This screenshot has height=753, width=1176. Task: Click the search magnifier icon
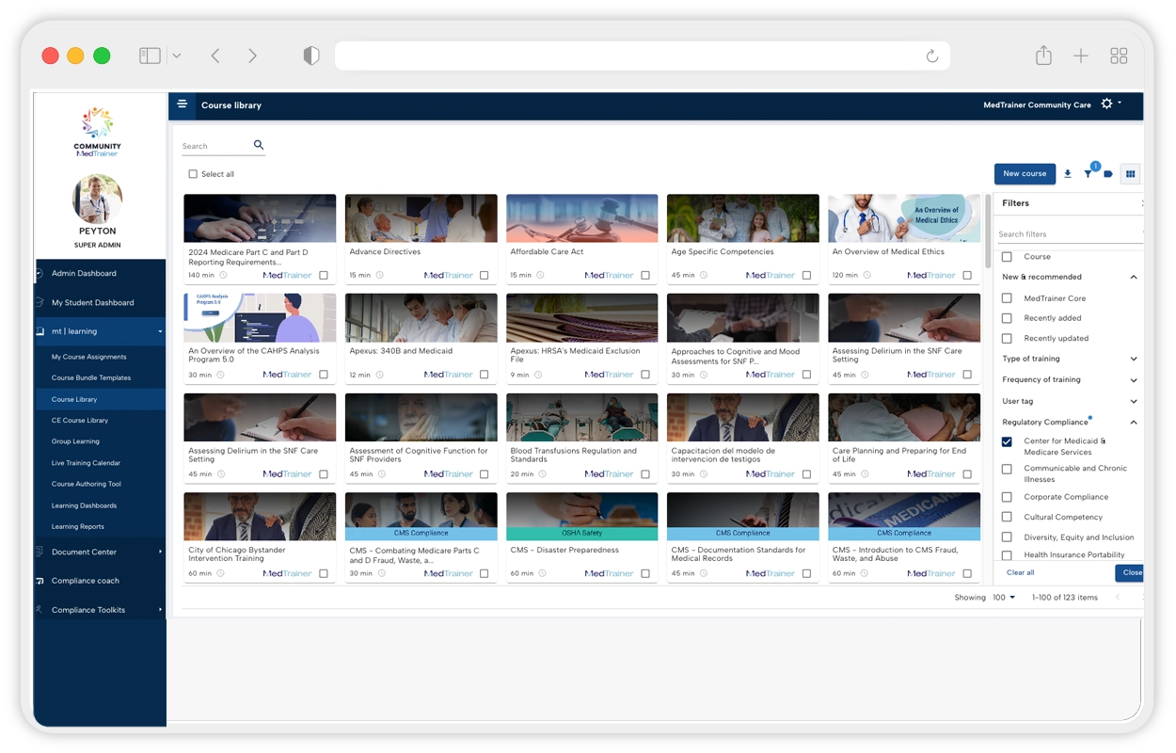[259, 145]
